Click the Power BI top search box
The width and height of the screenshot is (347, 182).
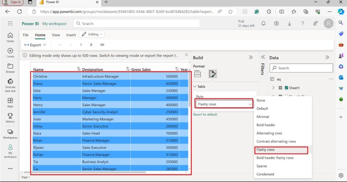136,24
